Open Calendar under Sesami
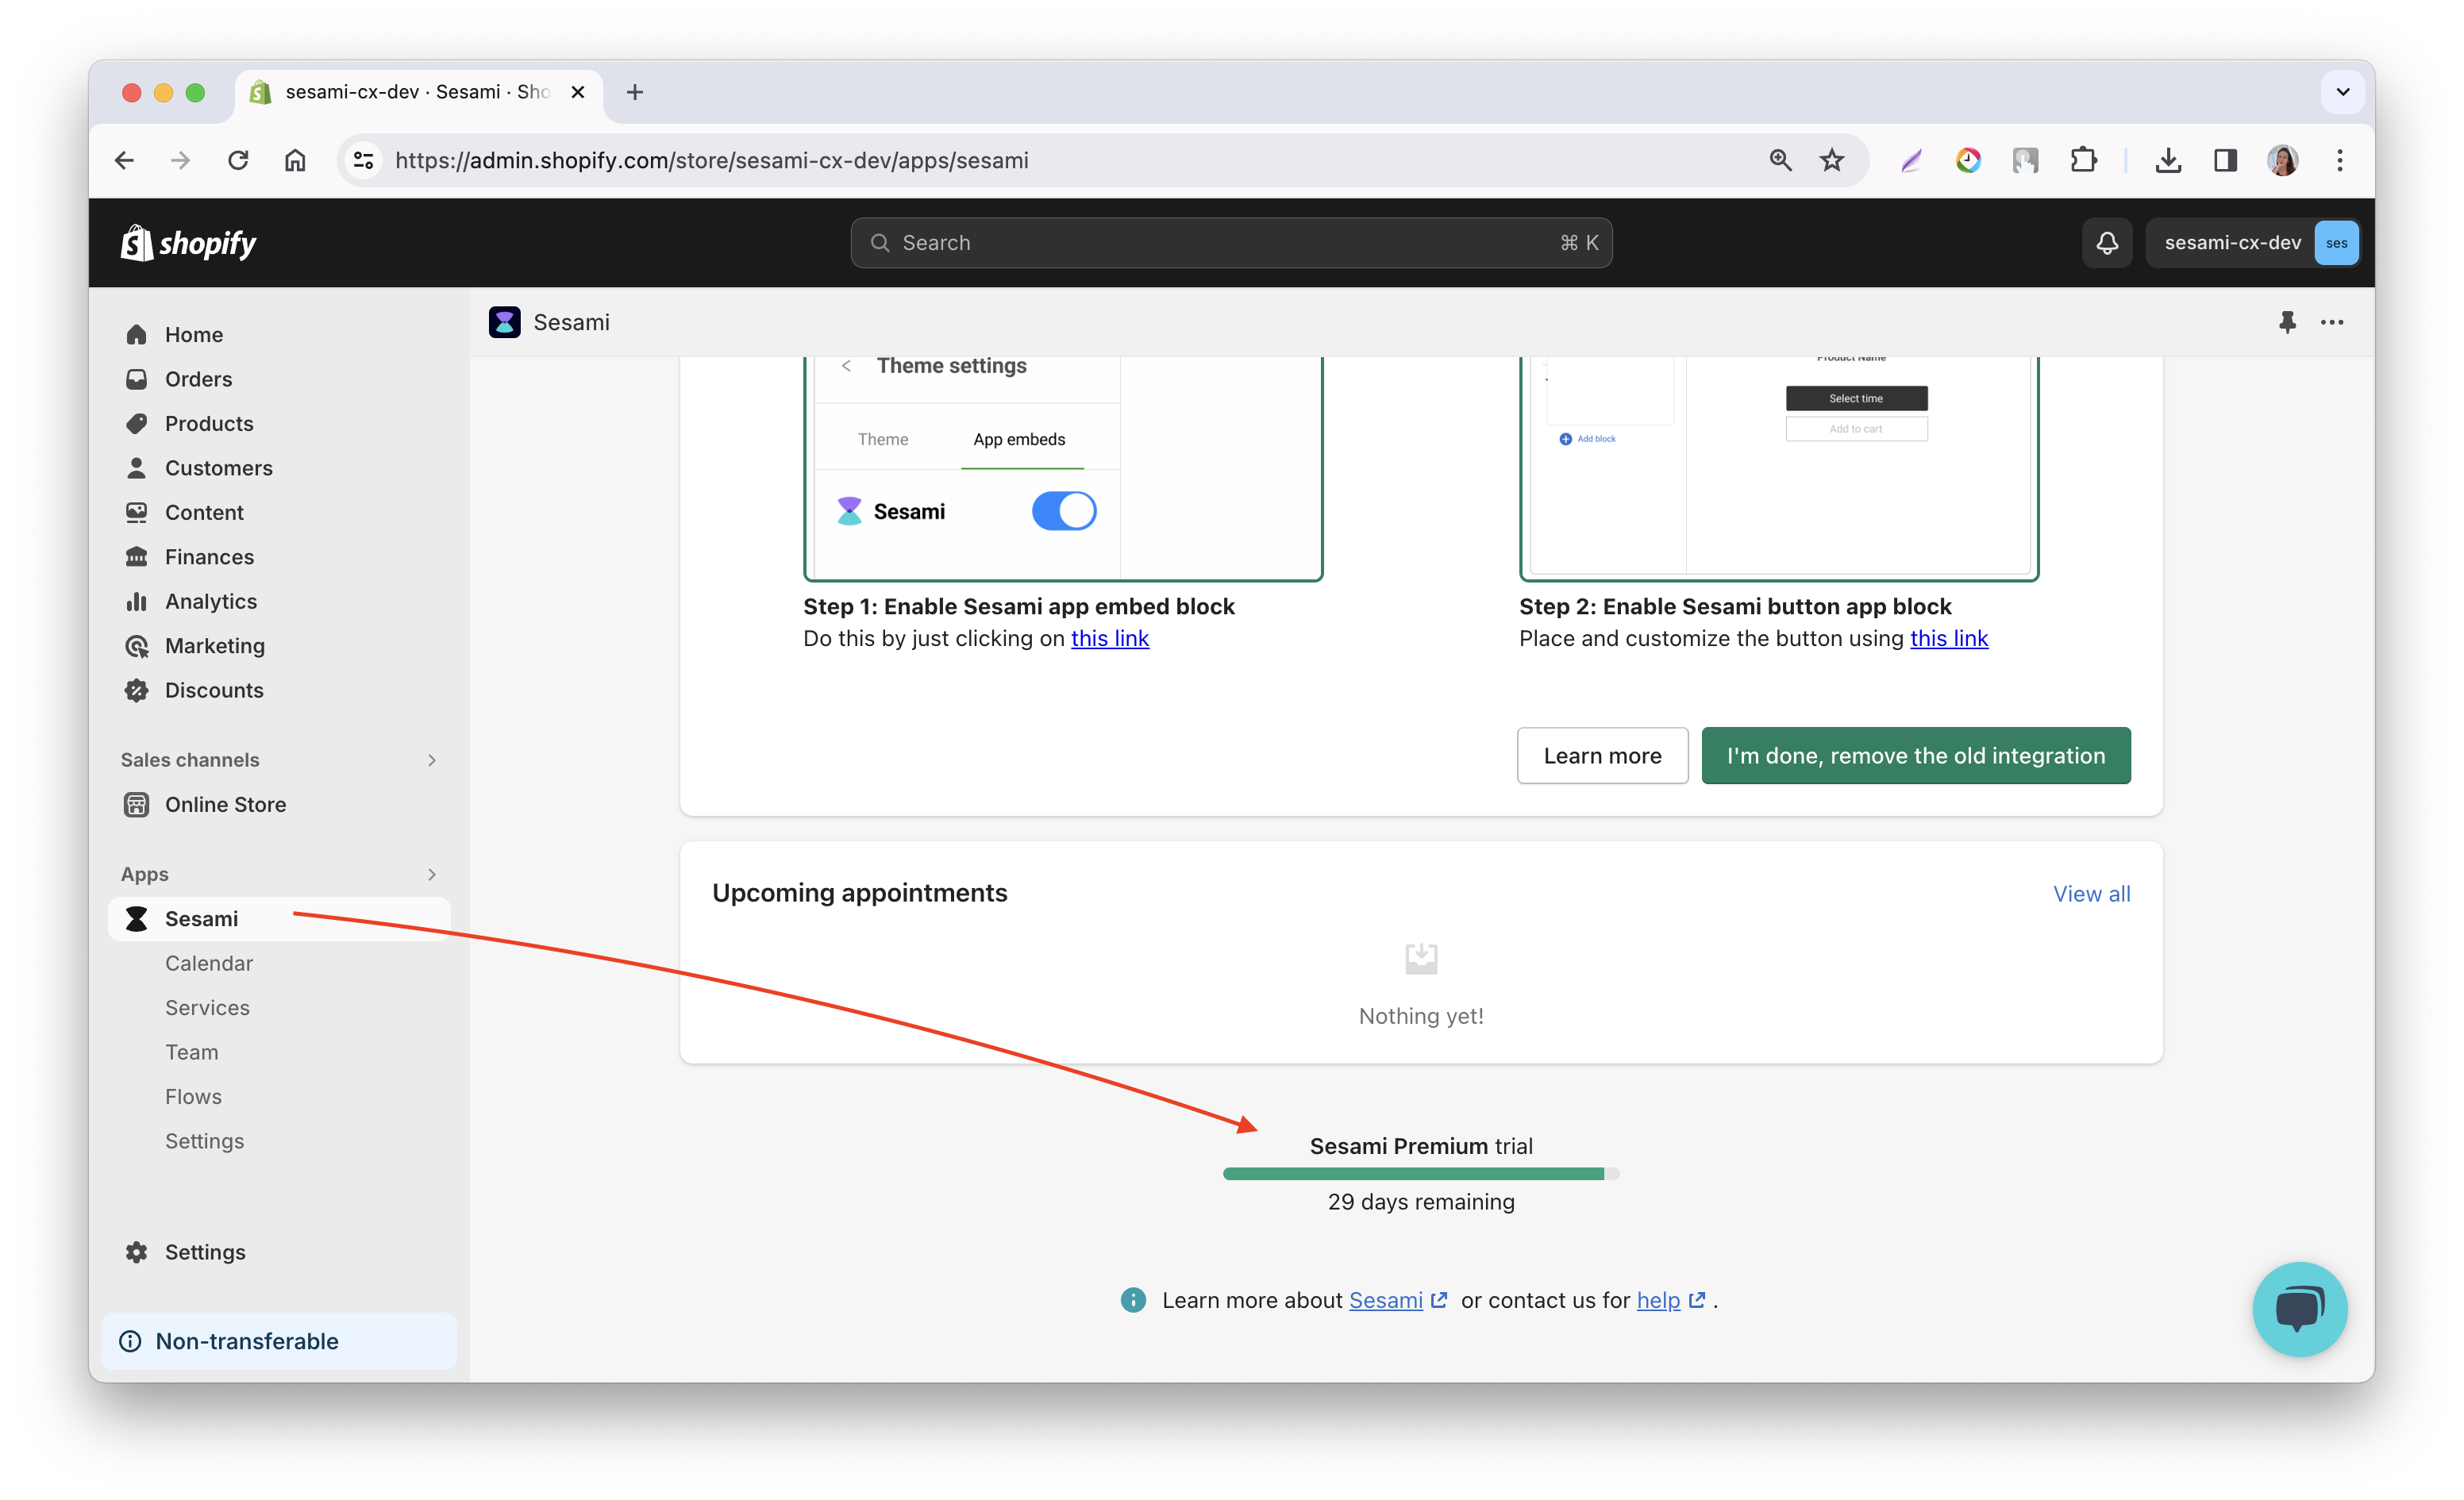 (208, 963)
